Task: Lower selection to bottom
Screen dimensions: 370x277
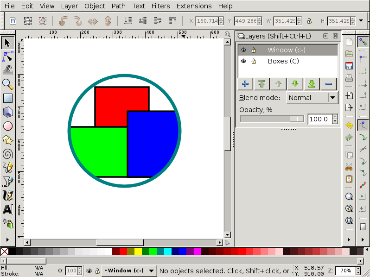Action: [x=128, y=21]
